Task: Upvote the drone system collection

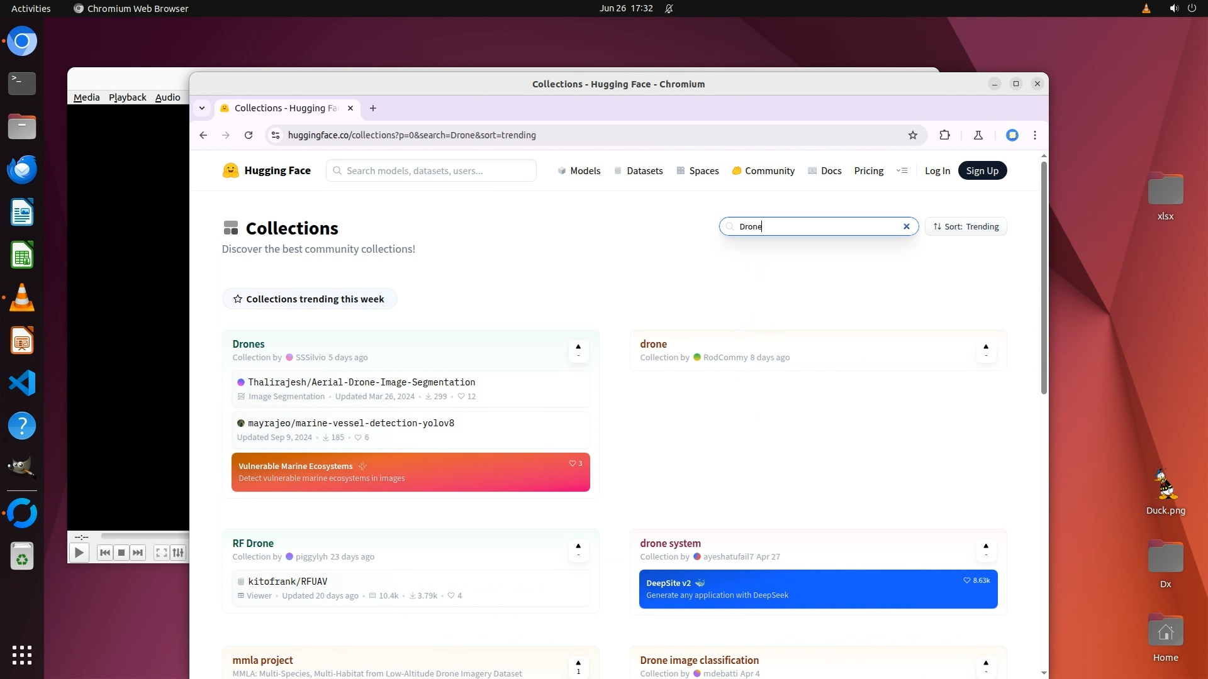Action: (986, 549)
